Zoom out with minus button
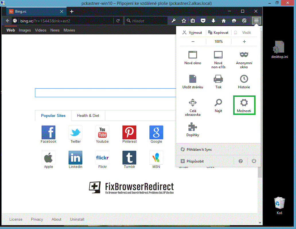This screenshot has width=296, height=229. click(x=193, y=42)
